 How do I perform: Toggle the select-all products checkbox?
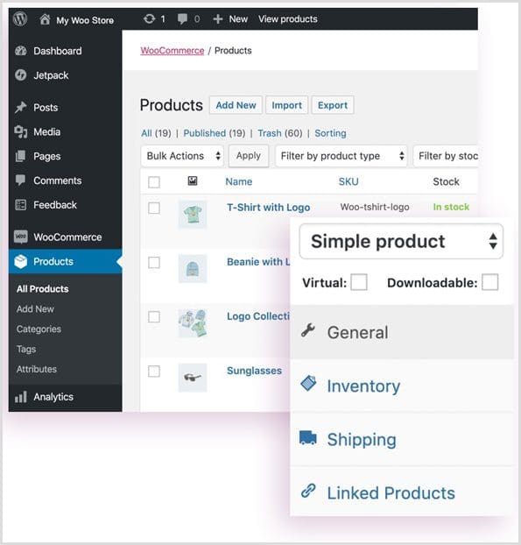154,181
